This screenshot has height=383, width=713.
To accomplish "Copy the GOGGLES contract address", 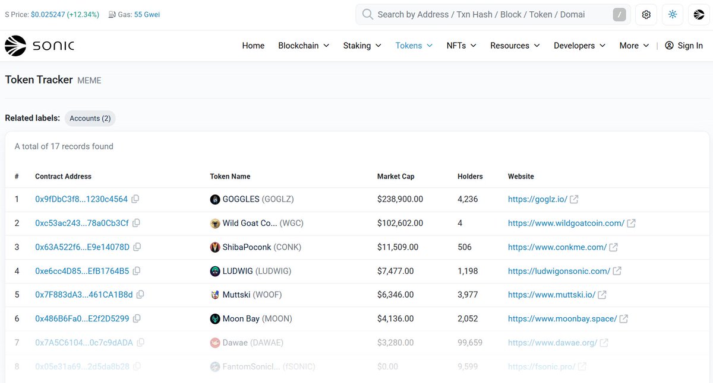I will 135,199.
